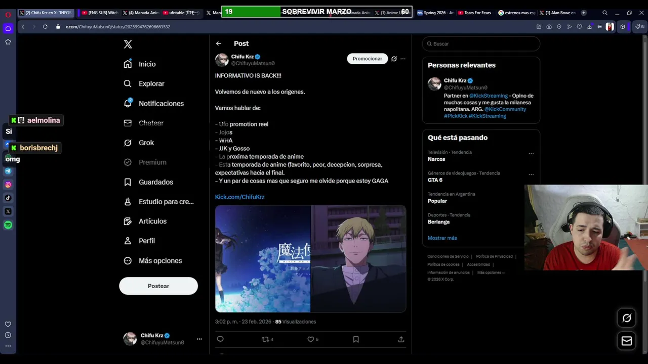Bookmark the post

tap(356, 339)
